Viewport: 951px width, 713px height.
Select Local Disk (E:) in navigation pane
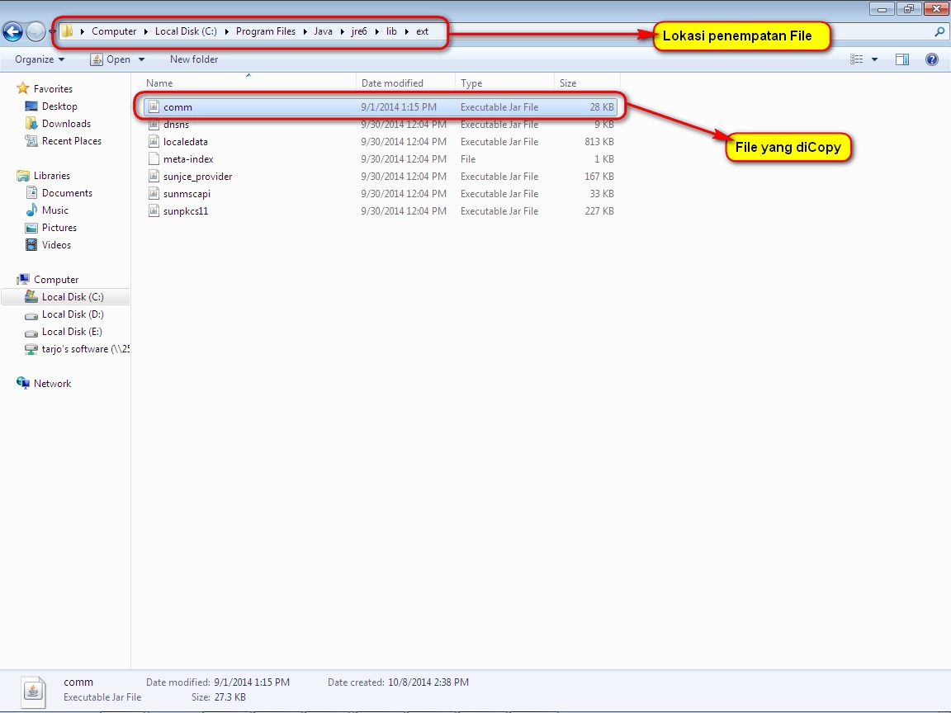[72, 332]
